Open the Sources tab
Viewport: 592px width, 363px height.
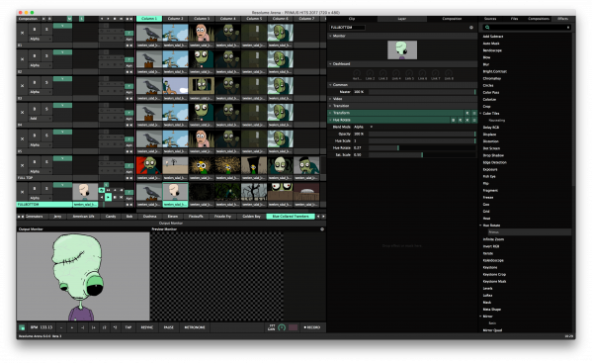[x=490, y=19]
